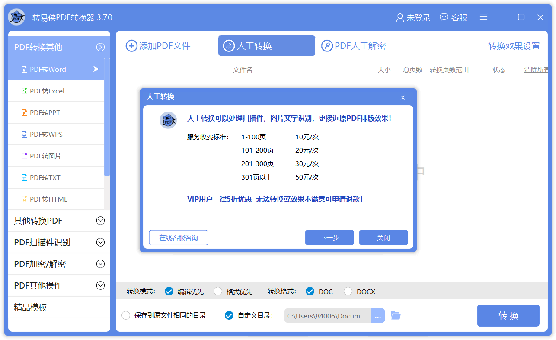Click the PDF转Excel file icon
Screen dimensions: 556x340
[25, 91]
